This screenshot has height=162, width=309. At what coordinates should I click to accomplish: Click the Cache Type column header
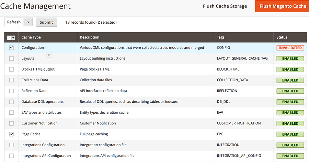pyautogui.click(x=31, y=37)
